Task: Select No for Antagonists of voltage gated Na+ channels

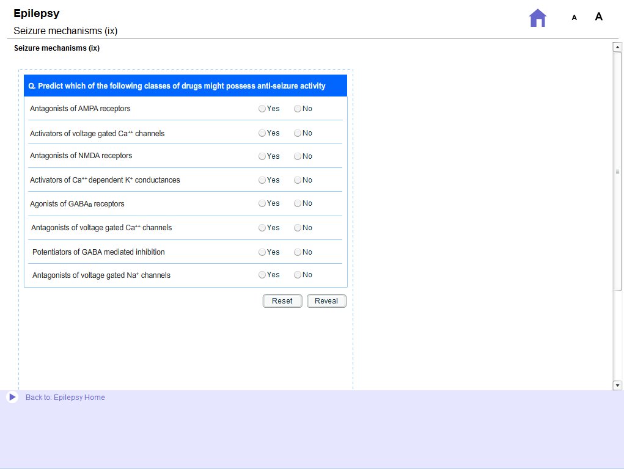Action: [x=298, y=275]
